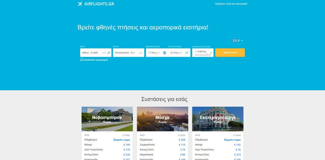Click swap arrows in Yekaterinburg card header
Screen dimensions: 325x160
click(x=234, y=135)
